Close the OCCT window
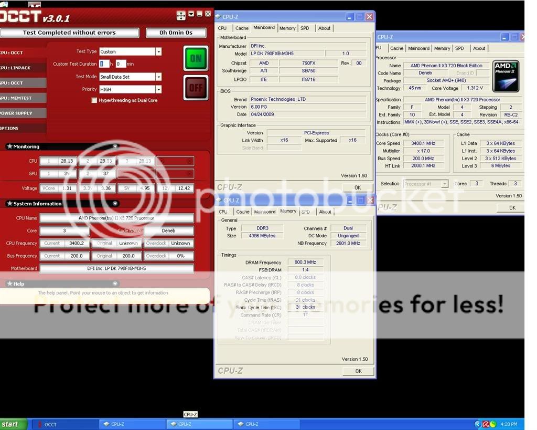The image size is (537, 430). (x=208, y=14)
